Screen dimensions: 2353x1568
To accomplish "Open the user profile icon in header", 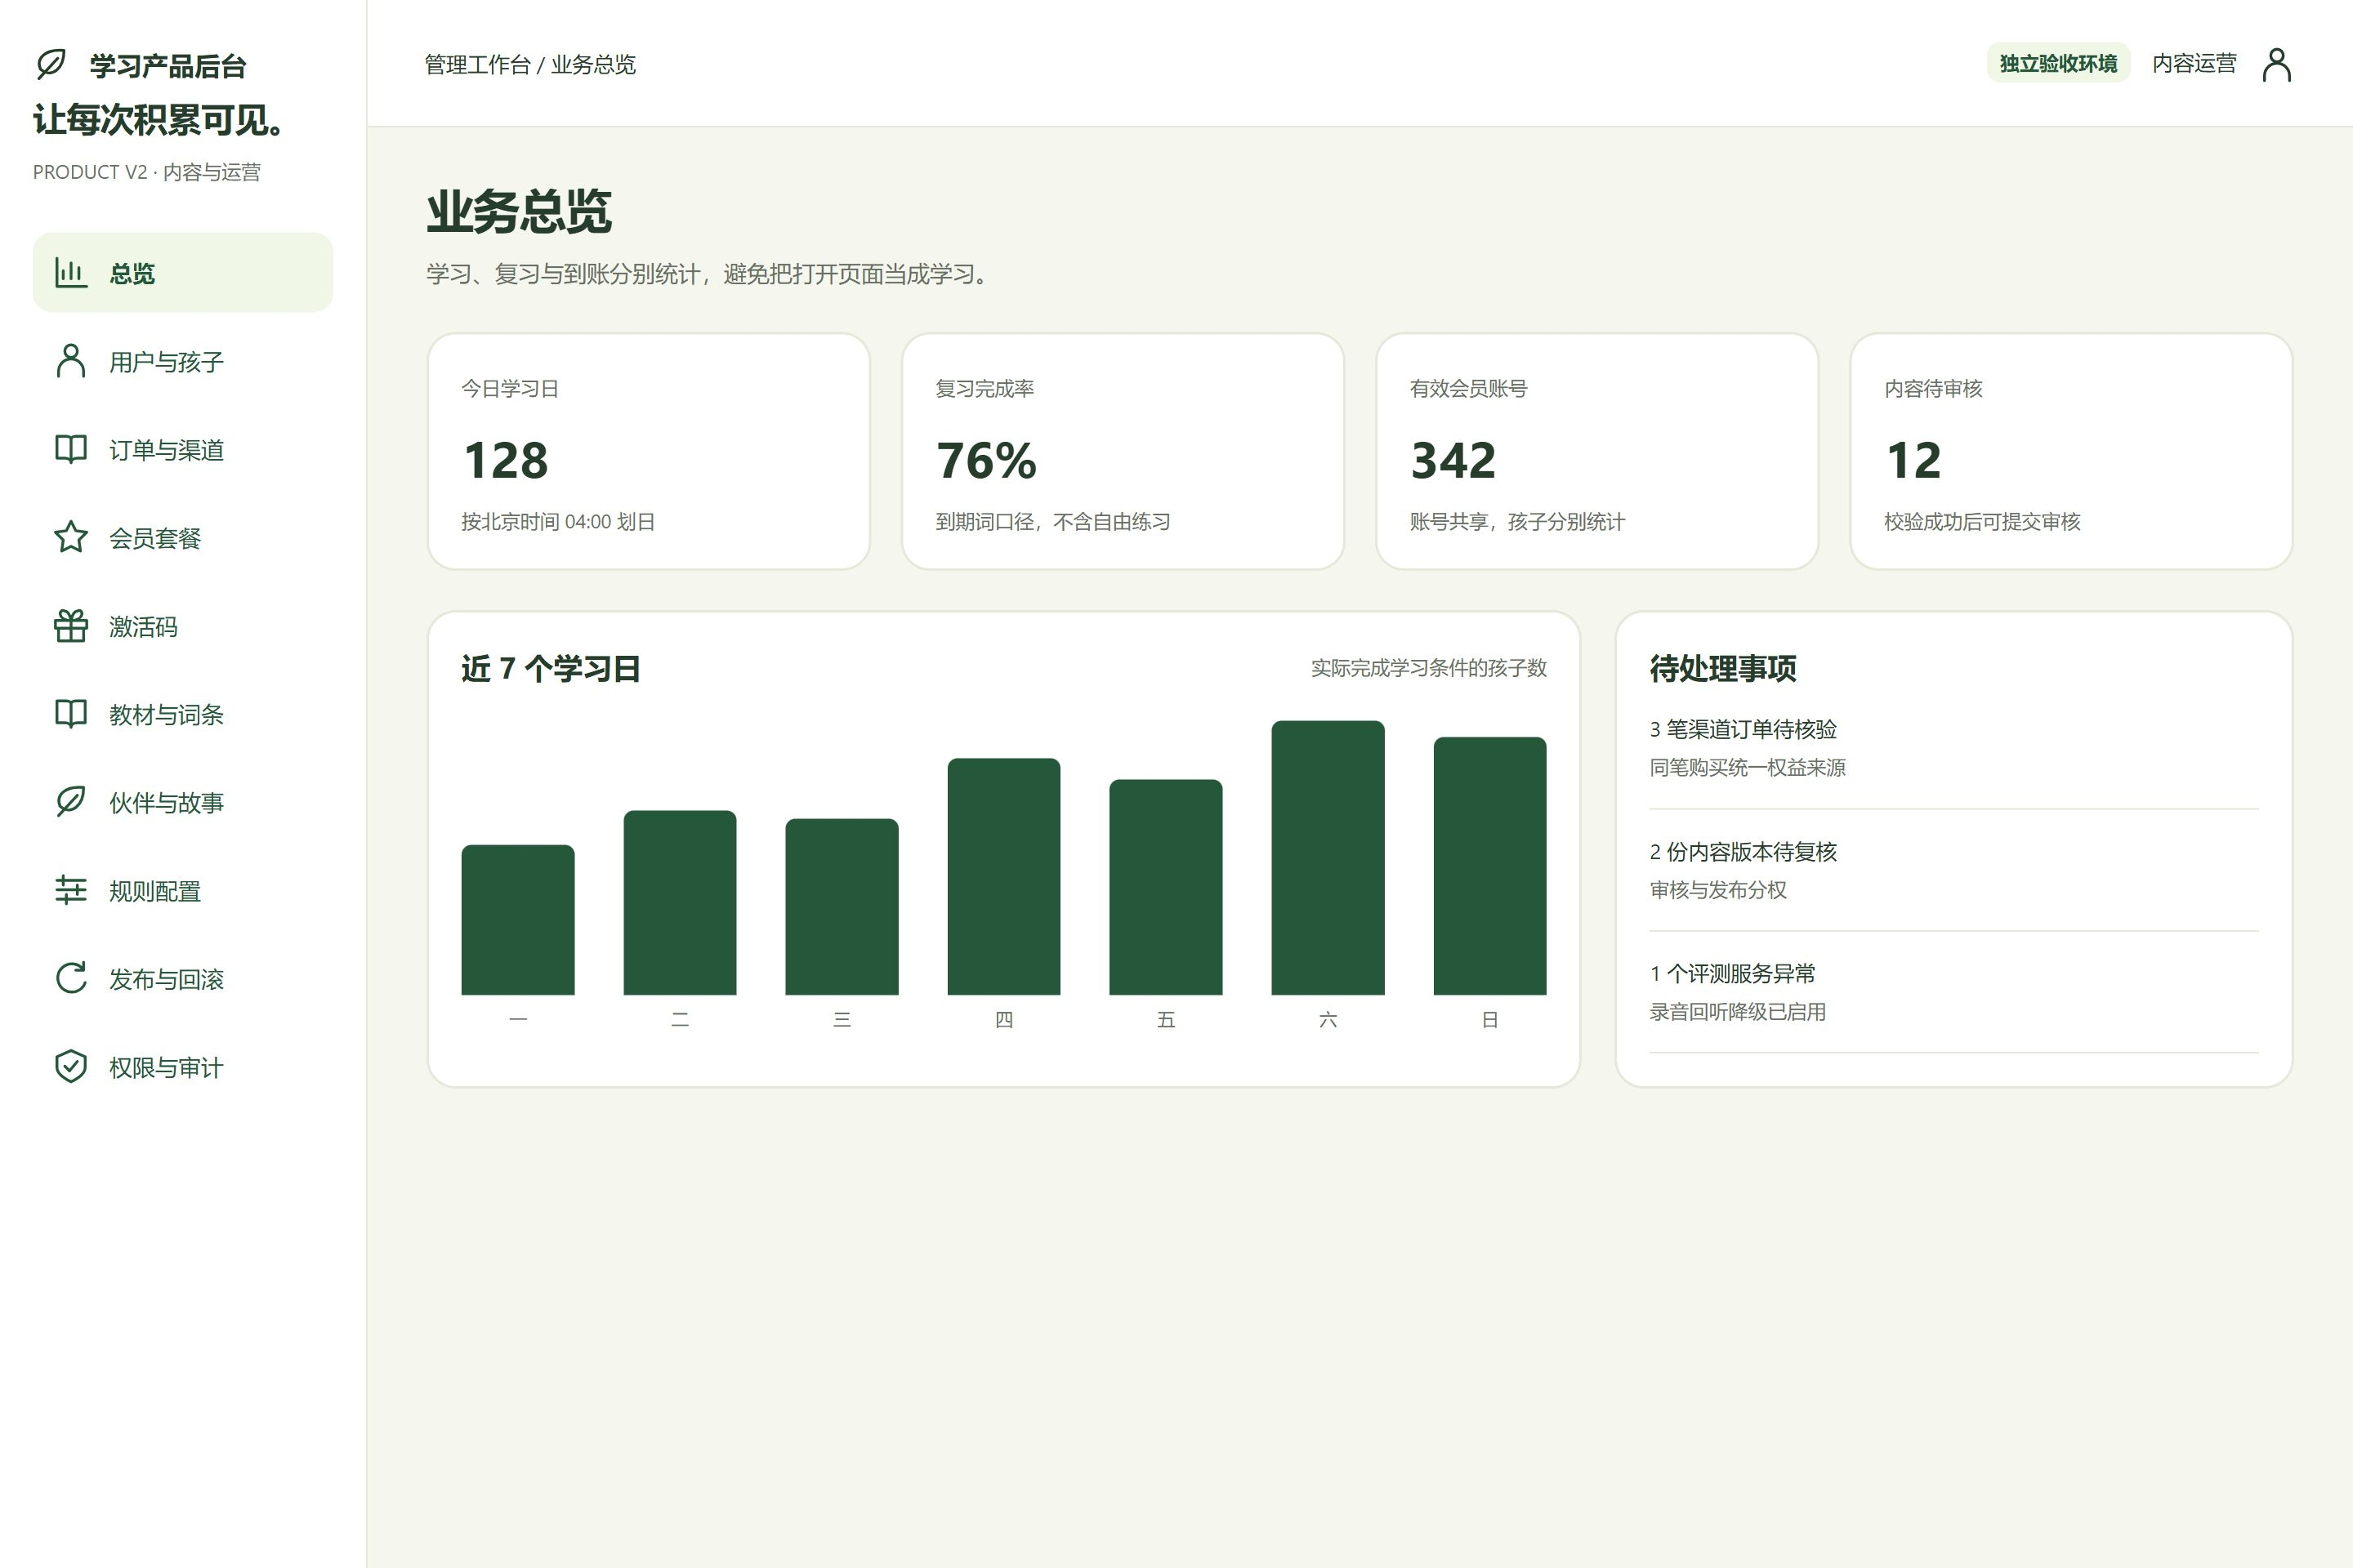I will (x=2277, y=64).
